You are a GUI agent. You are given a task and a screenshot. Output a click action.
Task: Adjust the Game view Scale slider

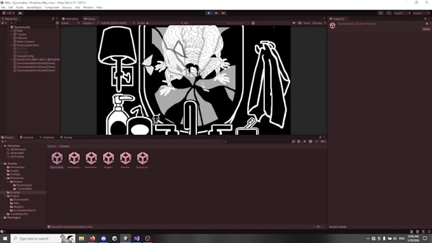tap(163, 23)
